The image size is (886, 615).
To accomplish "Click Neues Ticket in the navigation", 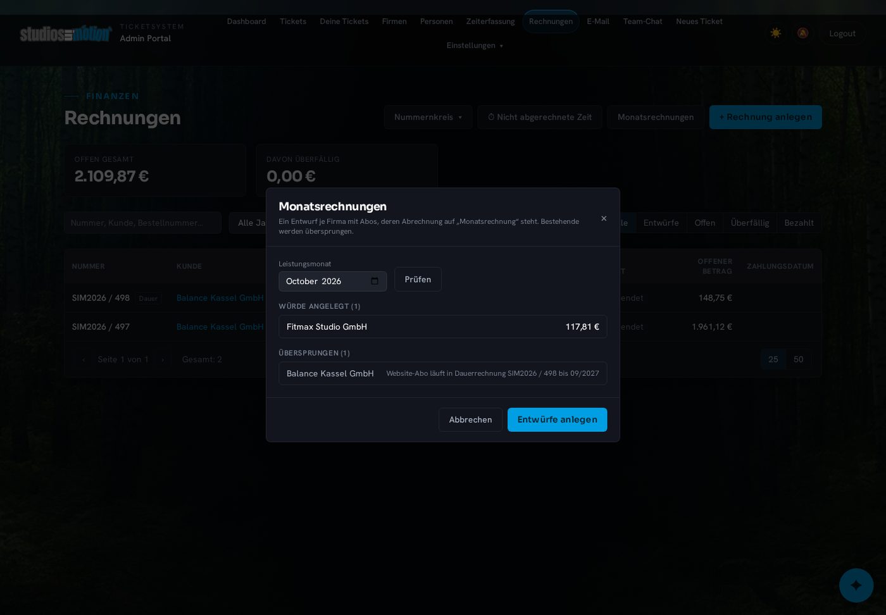I will [x=699, y=22].
